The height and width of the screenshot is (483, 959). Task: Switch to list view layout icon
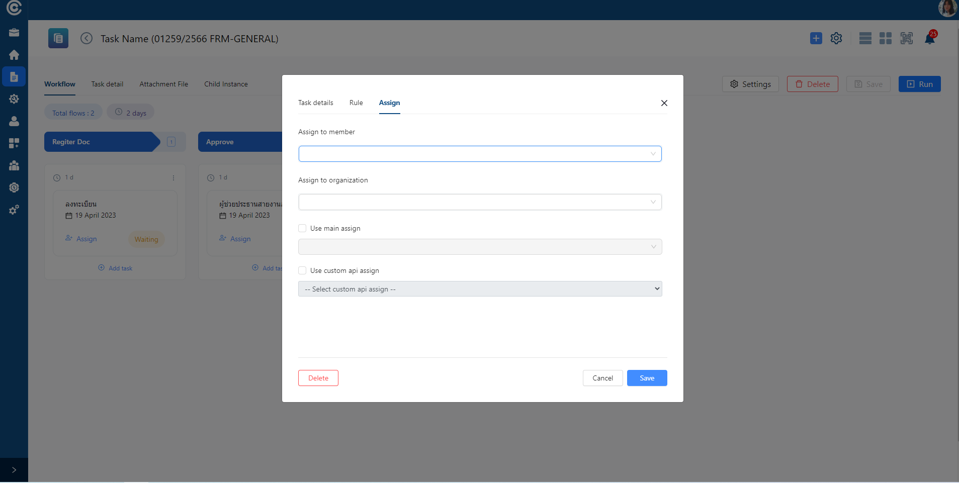pyautogui.click(x=865, y=38)
